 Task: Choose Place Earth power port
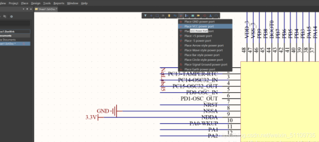(x=205, y=69)
